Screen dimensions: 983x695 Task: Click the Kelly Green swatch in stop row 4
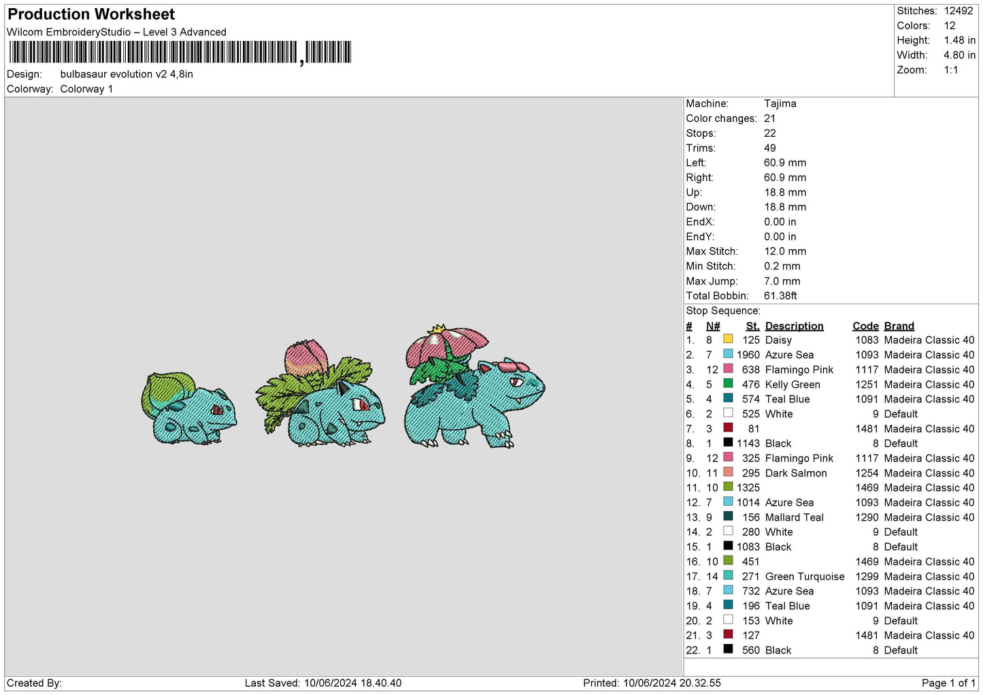tap(728, 383)
